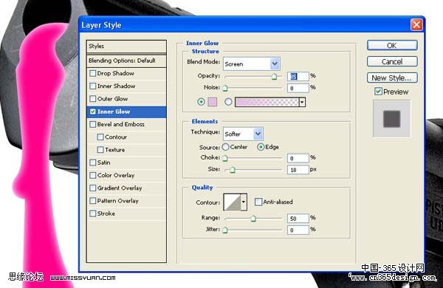Click the OK button

coord(392,46)
